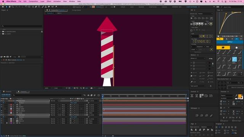Click the fill color swatch in the toolbar

click(x=93, y=7)
